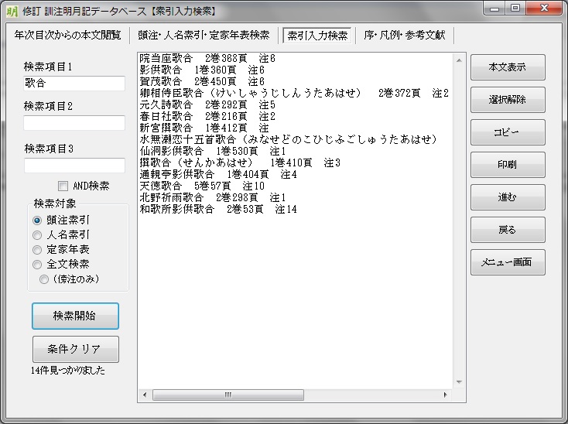Viewport: 568px width, 424px height.
Task: Go back with 戻る button
Action: [508, 230]
